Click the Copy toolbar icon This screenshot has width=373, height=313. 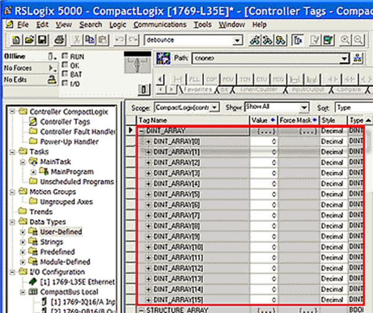(90, 40)
